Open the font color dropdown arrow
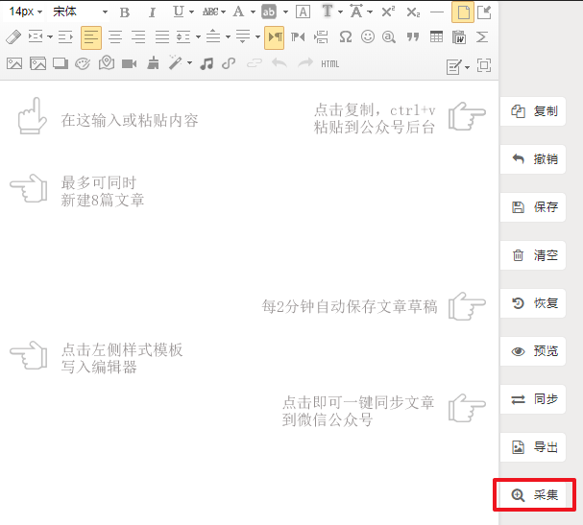This screenshot has height=525, width=583. [253, 12]
